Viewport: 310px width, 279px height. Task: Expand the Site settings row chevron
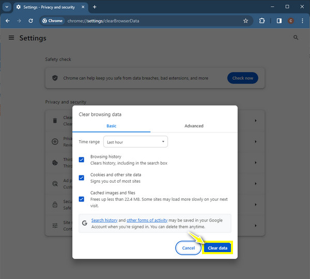[x=256, y=226]
